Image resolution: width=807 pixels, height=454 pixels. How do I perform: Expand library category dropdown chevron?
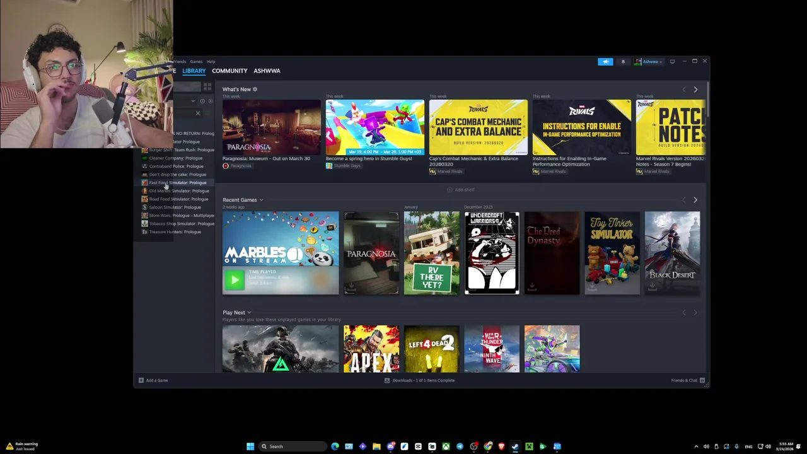coord(193,101)
